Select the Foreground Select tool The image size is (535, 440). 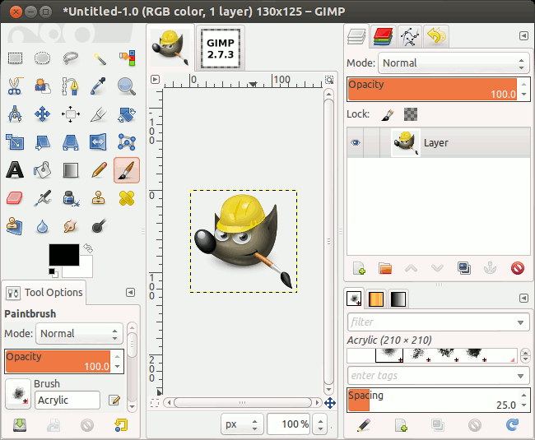click(x=42, y=86)
